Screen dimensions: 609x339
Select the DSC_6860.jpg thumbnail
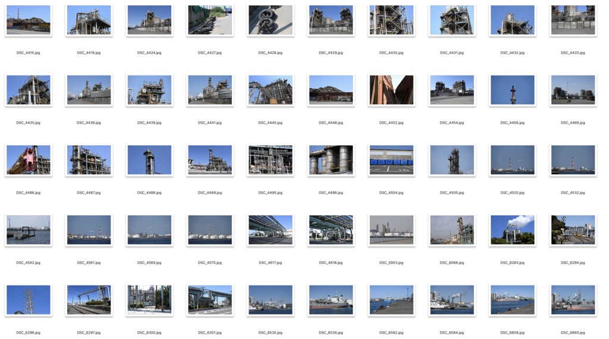pyautogui.click(x=573, y=300)
